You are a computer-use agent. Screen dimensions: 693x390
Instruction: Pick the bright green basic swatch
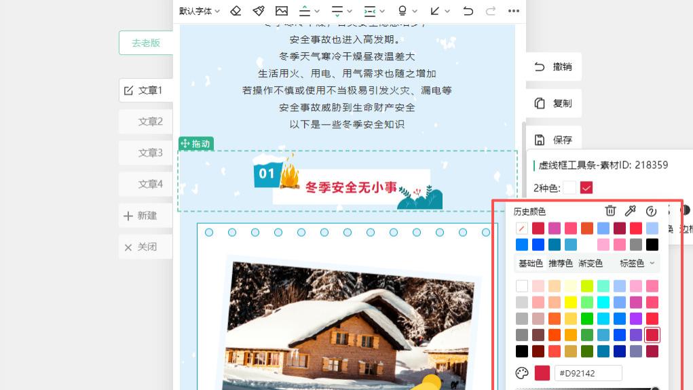[587, 319]
